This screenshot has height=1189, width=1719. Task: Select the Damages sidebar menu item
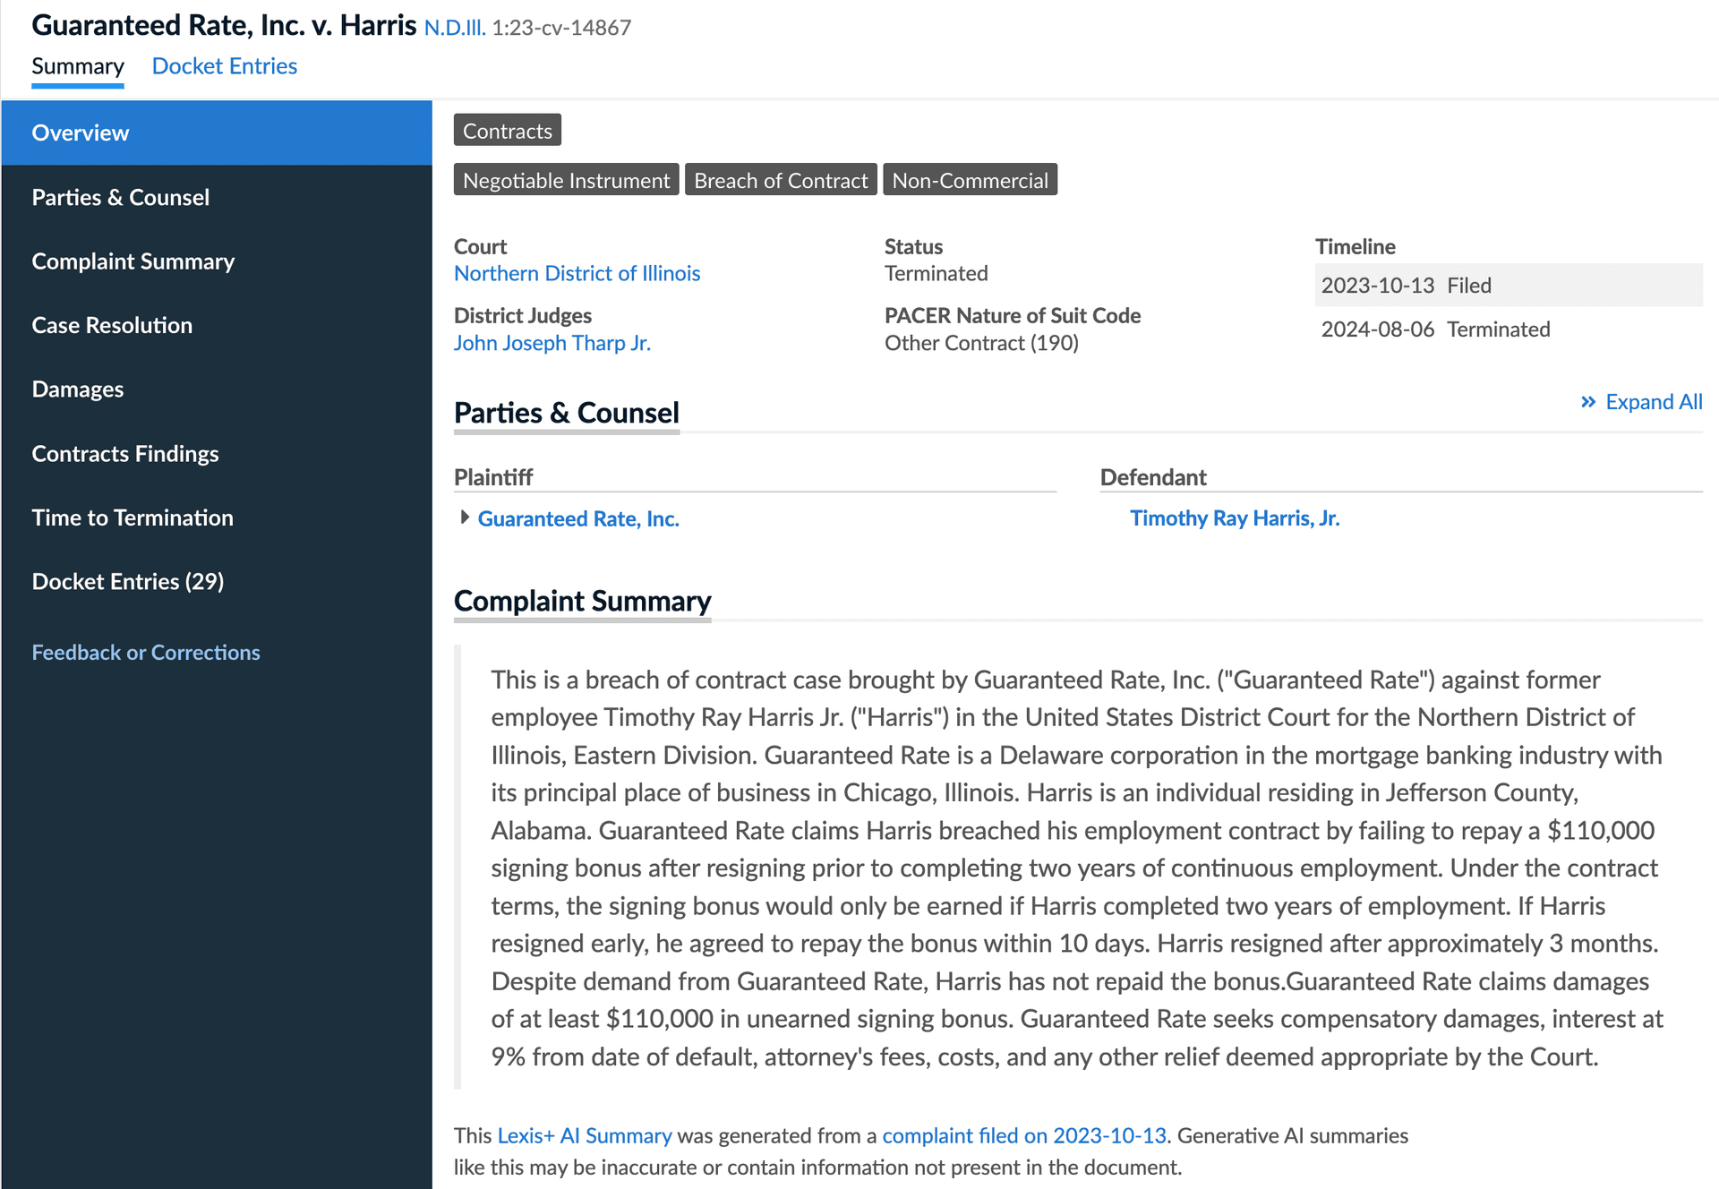(77, 388)
